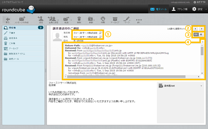Add sender ファーストサーバ株式会社 to address book
The image size is (208, 129).
100,32
